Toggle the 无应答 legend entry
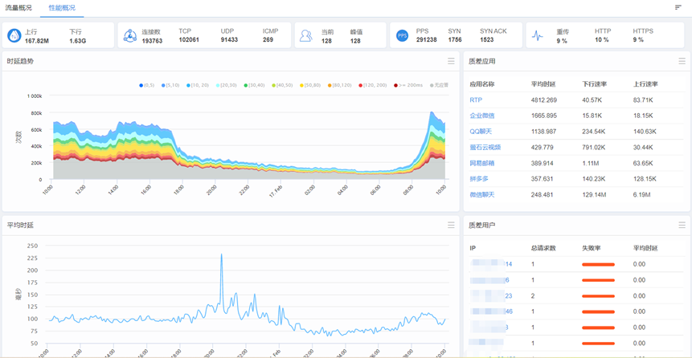This screenshot has height=358, width=692. [438, 84]
